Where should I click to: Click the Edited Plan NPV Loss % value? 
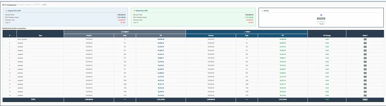tap(251, 22)
